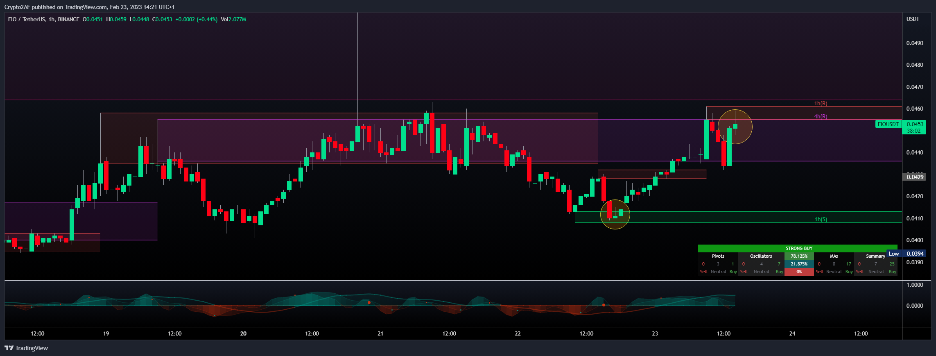The height and width of the screenshot is (356, 936).
Task: Click the Pivots column header
Action: (x=718, y=256)
